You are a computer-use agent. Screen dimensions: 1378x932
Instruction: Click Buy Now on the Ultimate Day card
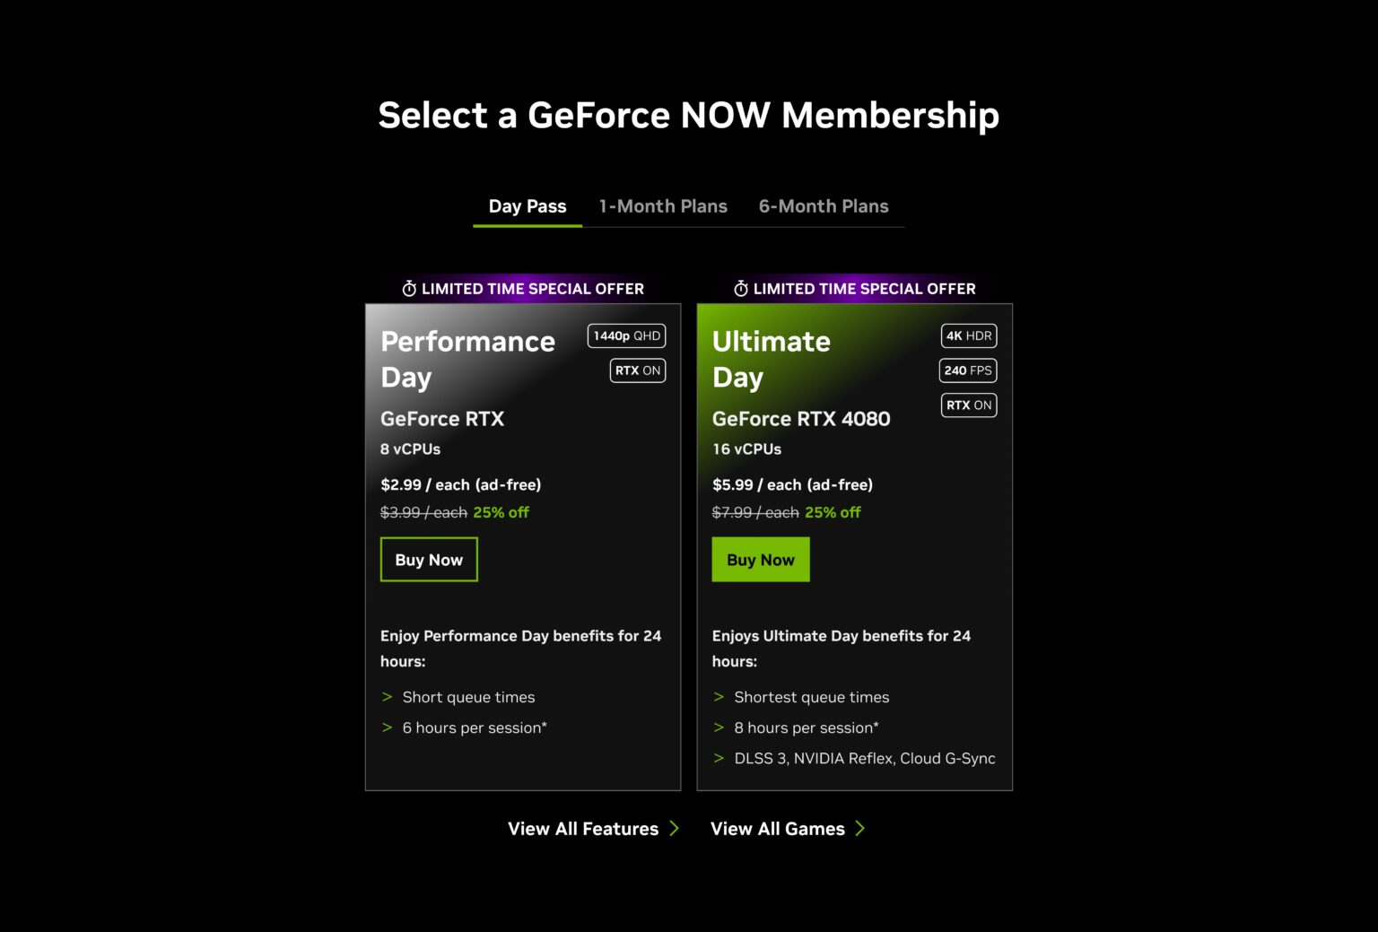click(760, 559)
